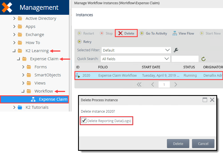Confirm with the Delete button in dialog
The width and height of the screenshot is (223, 155).
pos(178,144)
